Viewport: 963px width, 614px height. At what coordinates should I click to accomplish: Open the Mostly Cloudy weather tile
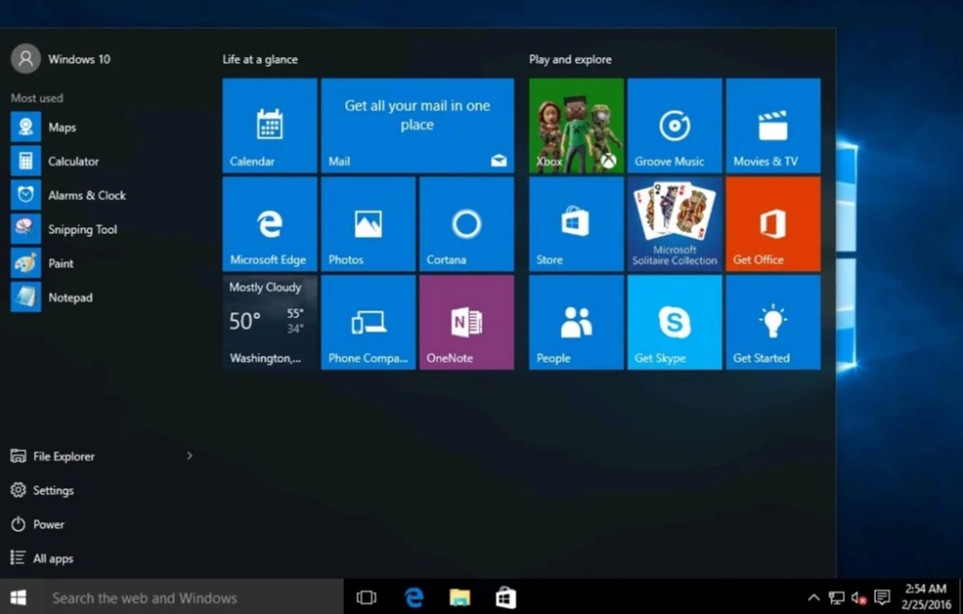coord(270,322)
